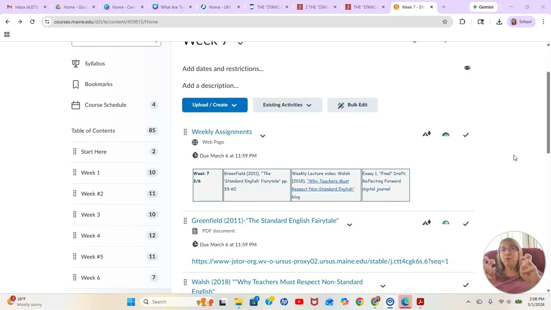Screen dimensions: 551x310
Task: Open the Gemini panel button
Action: pyautogui.click(x=483, y=7)
